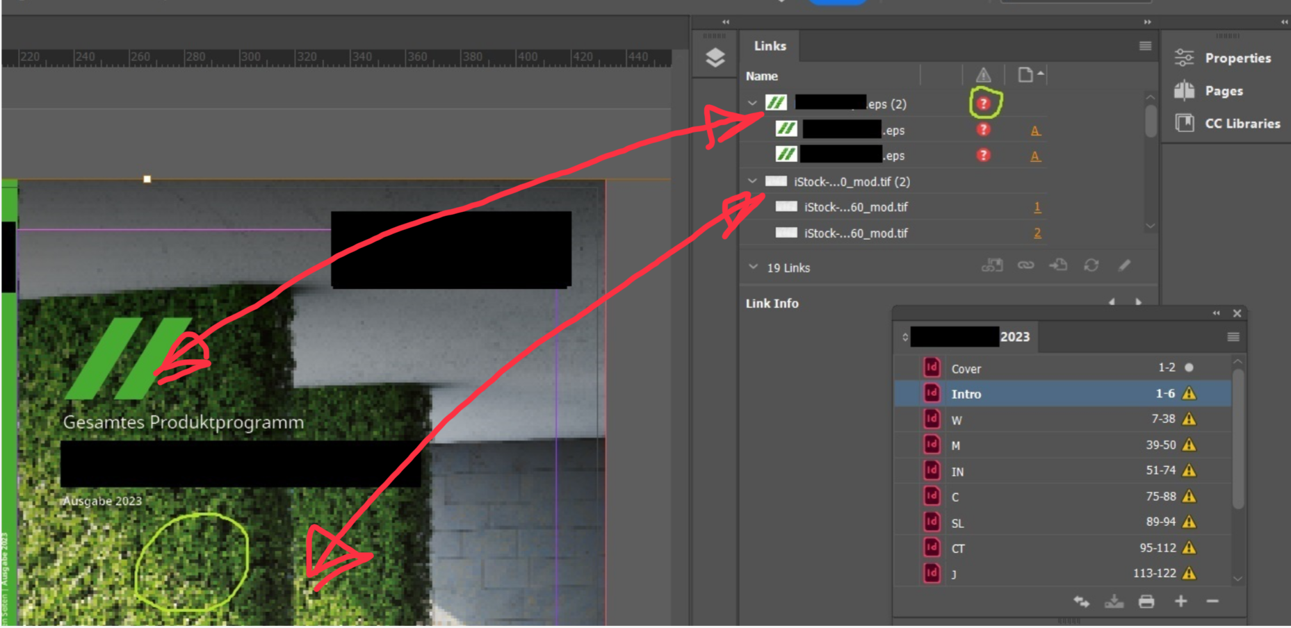Click the Add Documents plus icon
The width and height of the screenshot is (1291, 628).
[1180, 602]
